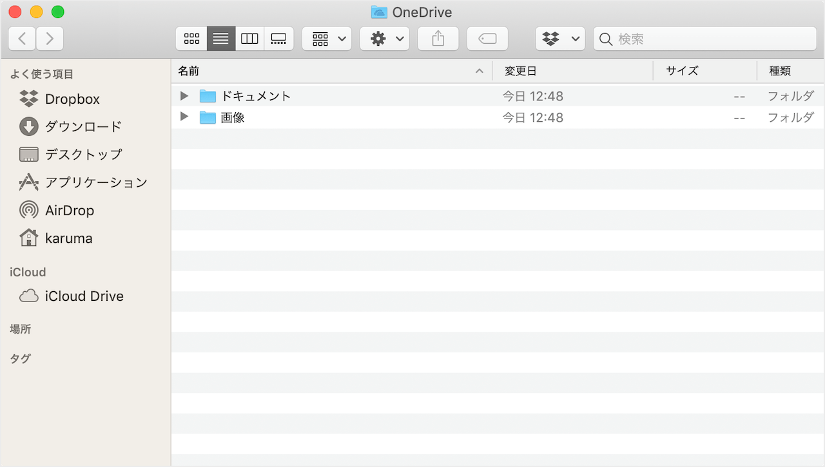This screenshot has height=467, width=825.
Task: Select the ドキュメント folder name
Action: click(x=256, y=96)
